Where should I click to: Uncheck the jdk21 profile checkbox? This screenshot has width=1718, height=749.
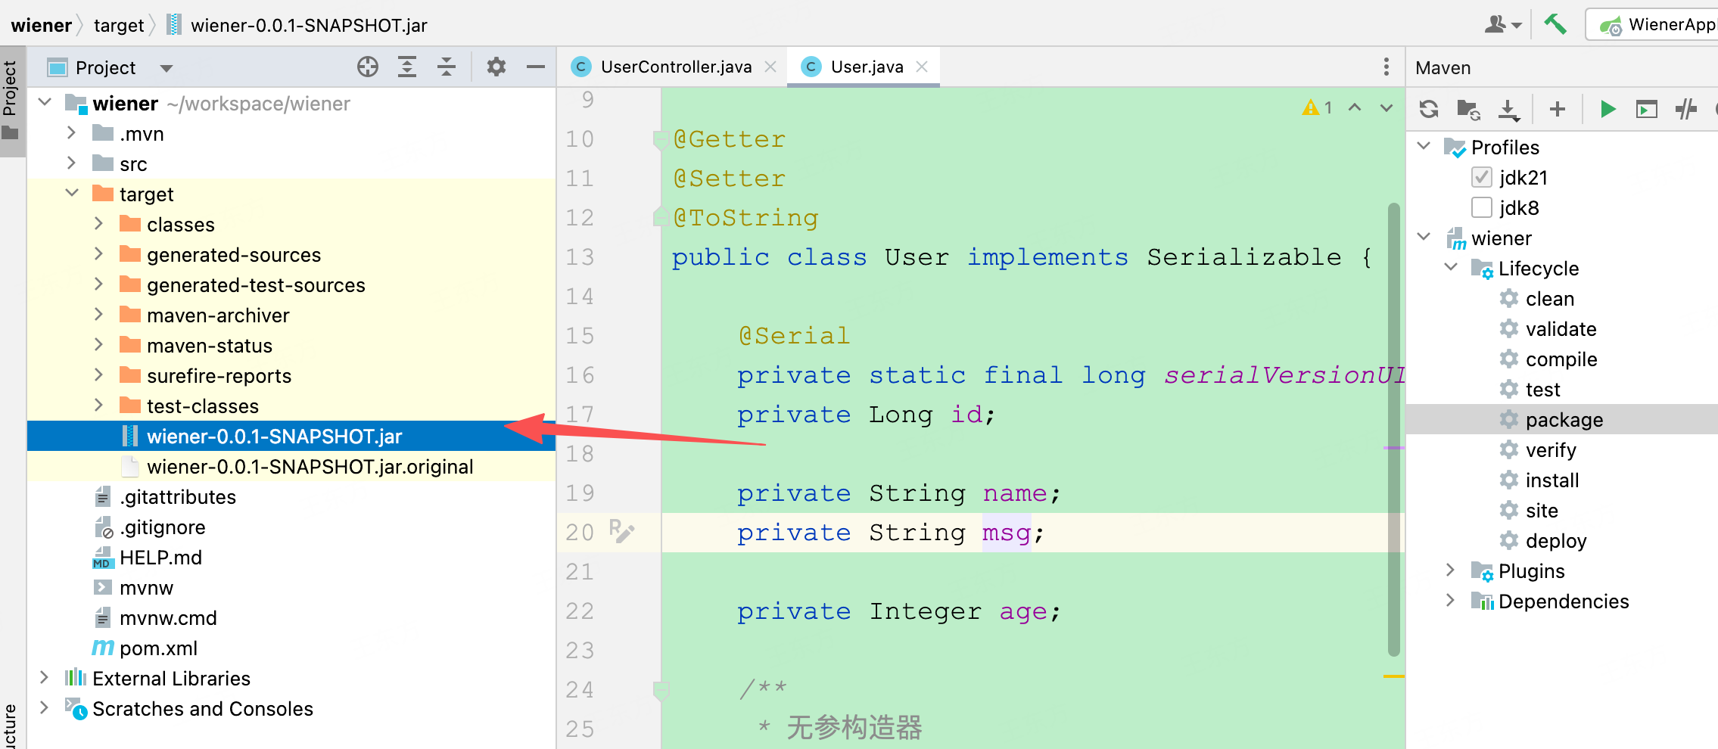coord(1482,177)
